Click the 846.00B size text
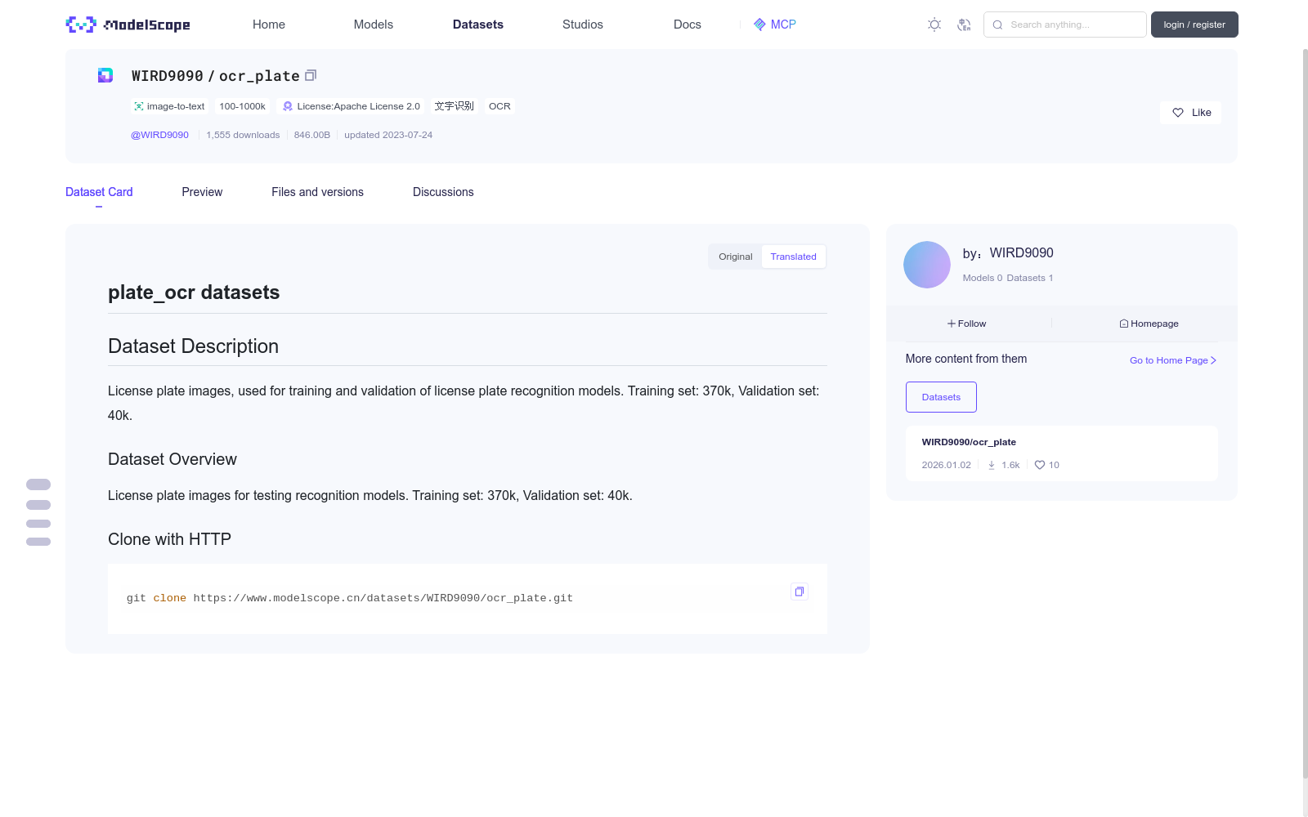 312,135
